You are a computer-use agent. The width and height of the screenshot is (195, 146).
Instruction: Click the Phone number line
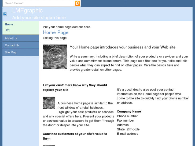coord(127,116)
